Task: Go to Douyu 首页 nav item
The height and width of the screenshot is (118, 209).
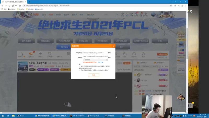Action: 44,15
